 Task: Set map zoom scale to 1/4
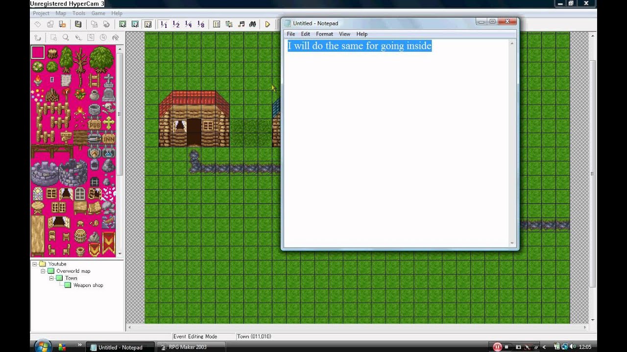(188, 24)
